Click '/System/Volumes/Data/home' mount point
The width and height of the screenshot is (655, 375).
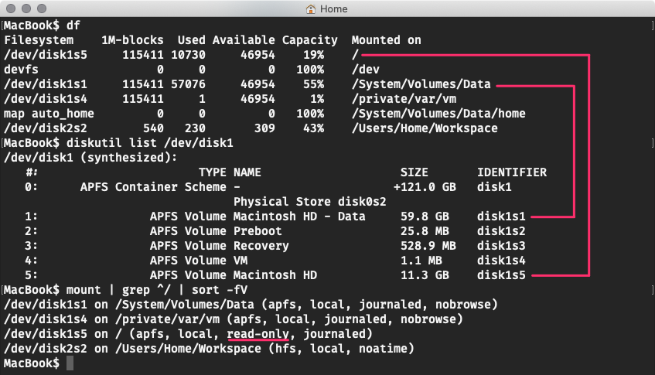[x=438, y=114]
